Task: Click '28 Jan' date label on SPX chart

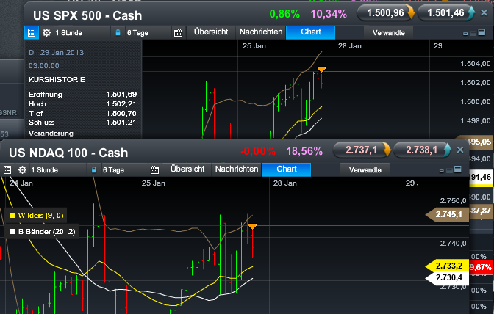Action: tap(350, 46)
